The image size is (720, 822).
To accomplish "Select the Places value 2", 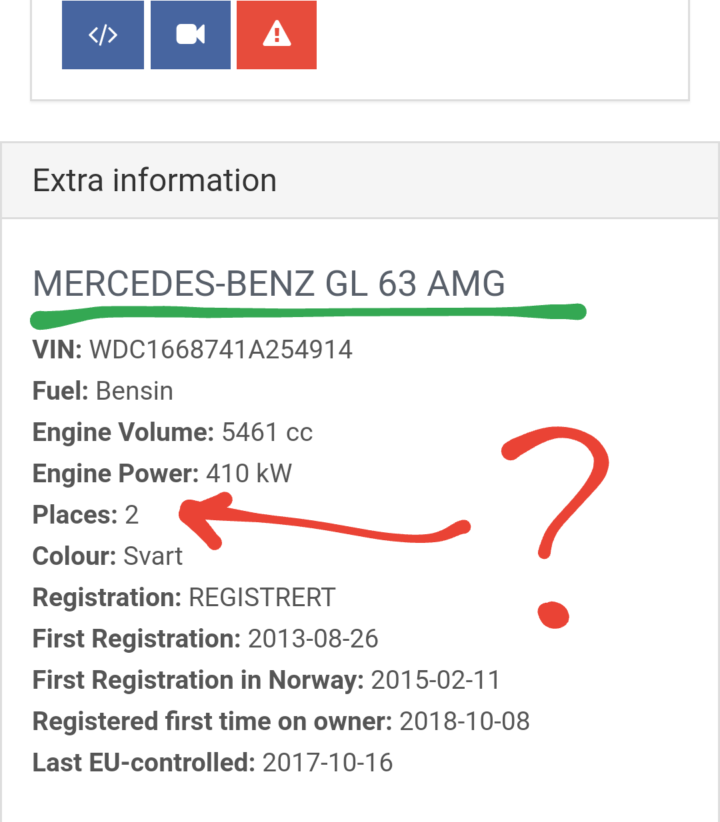I will [x=131, y=515].
